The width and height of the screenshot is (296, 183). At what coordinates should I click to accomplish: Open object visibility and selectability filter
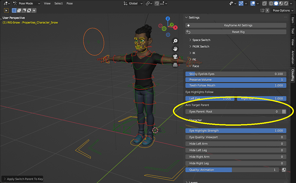(x=233, y=3)
